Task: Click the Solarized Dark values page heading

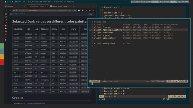Action: [x=50, y=21]
